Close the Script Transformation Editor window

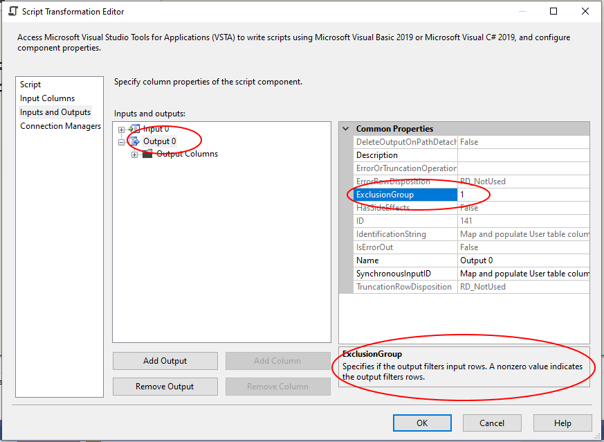tap(585, 11)
